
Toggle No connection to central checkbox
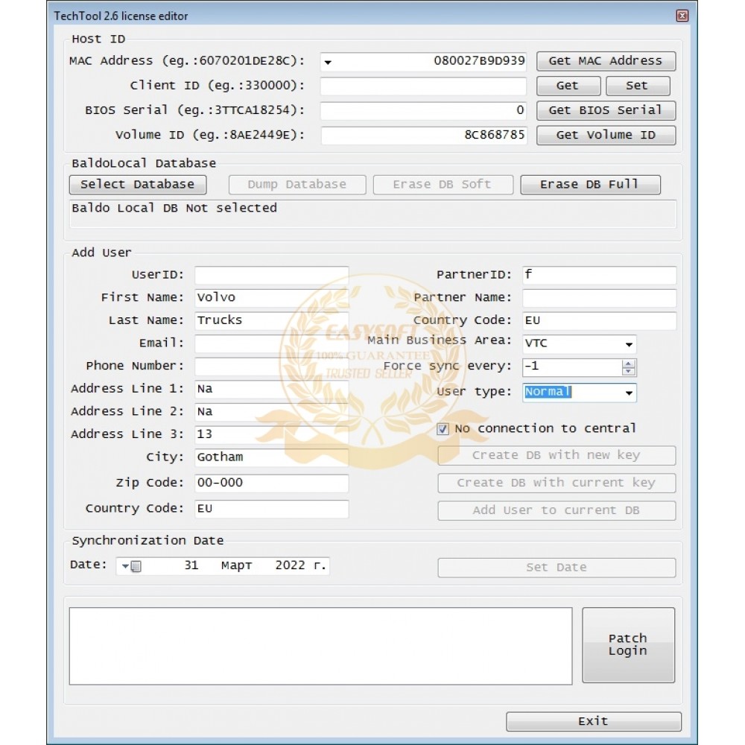[443, 429]
